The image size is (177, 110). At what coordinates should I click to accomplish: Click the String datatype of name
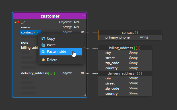pos(67,27)
